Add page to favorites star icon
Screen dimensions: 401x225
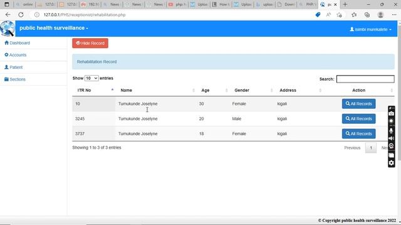pyautogui.click(x=340, y=15)
